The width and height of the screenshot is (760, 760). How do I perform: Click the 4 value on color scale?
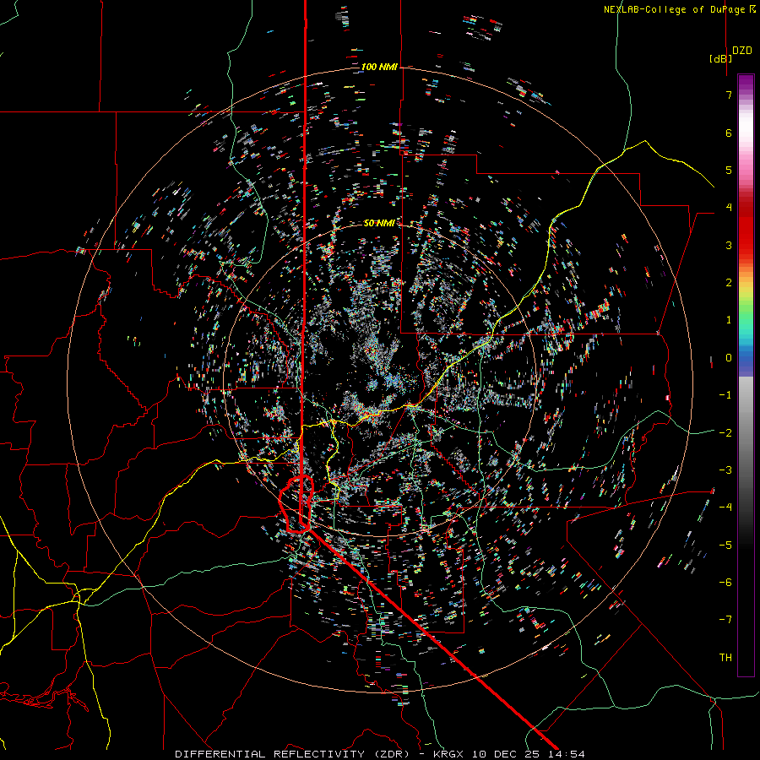click(x=729, y=208)
